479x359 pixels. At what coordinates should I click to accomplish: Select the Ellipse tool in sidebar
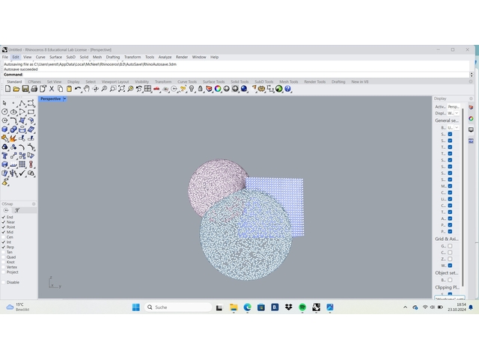click(x=13, y=112)
